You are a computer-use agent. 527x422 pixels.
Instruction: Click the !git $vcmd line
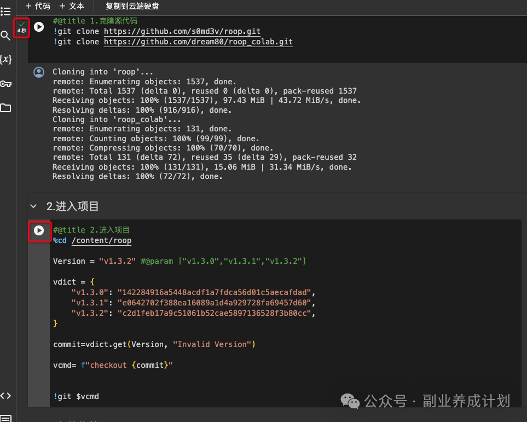[x=76, y=396]
